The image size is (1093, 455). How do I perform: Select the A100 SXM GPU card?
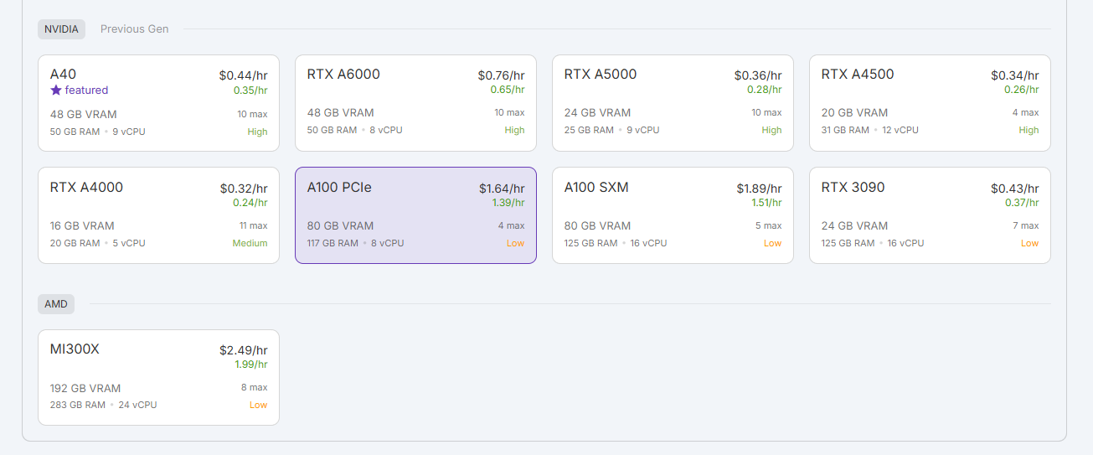tap(673, 215)
